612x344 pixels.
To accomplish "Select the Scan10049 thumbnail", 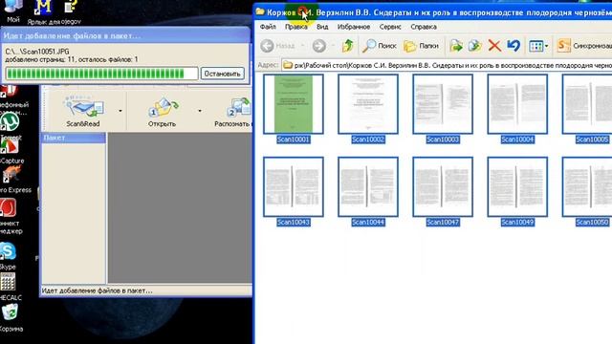I will 517,187.
